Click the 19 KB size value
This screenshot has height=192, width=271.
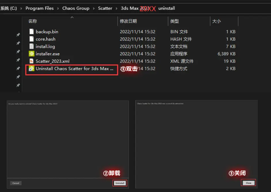coord(230,61)
